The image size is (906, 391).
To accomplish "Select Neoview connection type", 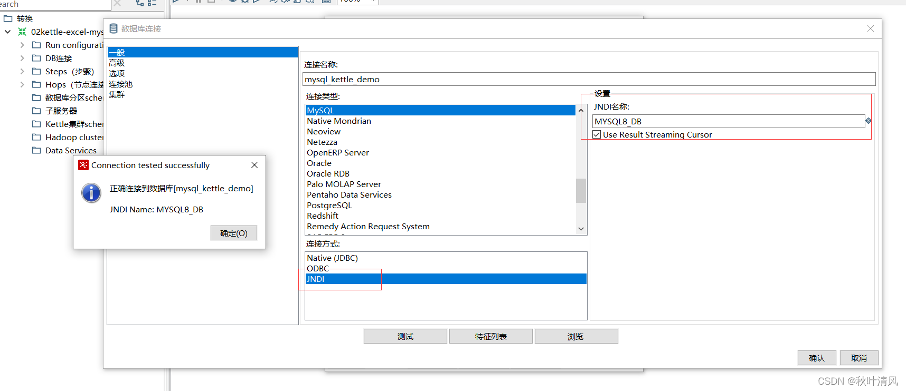I will pos(440,131).
